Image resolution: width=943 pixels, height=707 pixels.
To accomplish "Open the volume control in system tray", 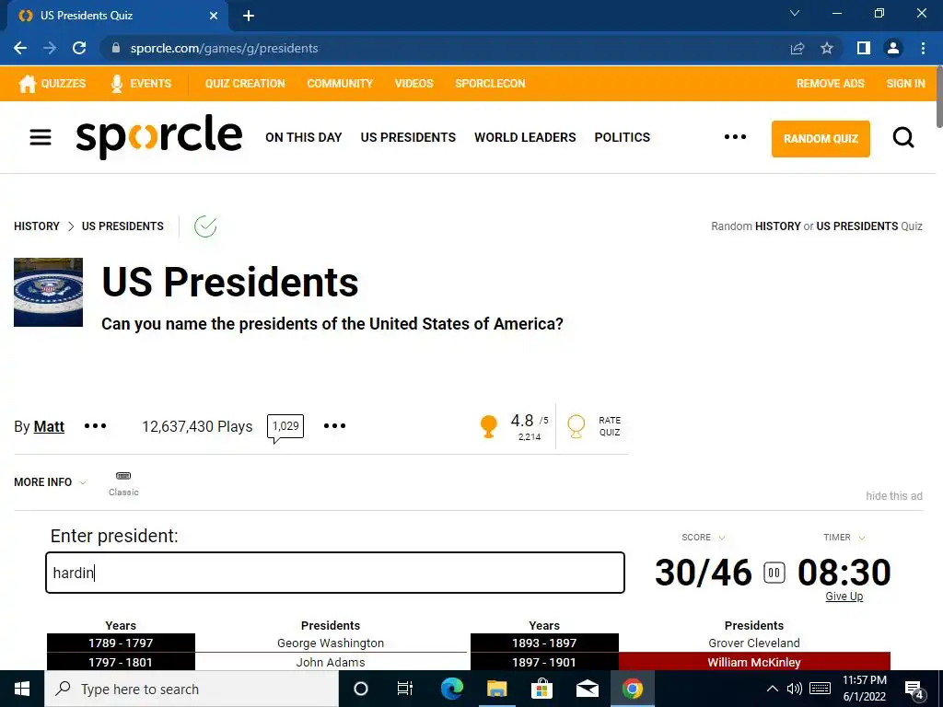I will [x=795, y=689].
